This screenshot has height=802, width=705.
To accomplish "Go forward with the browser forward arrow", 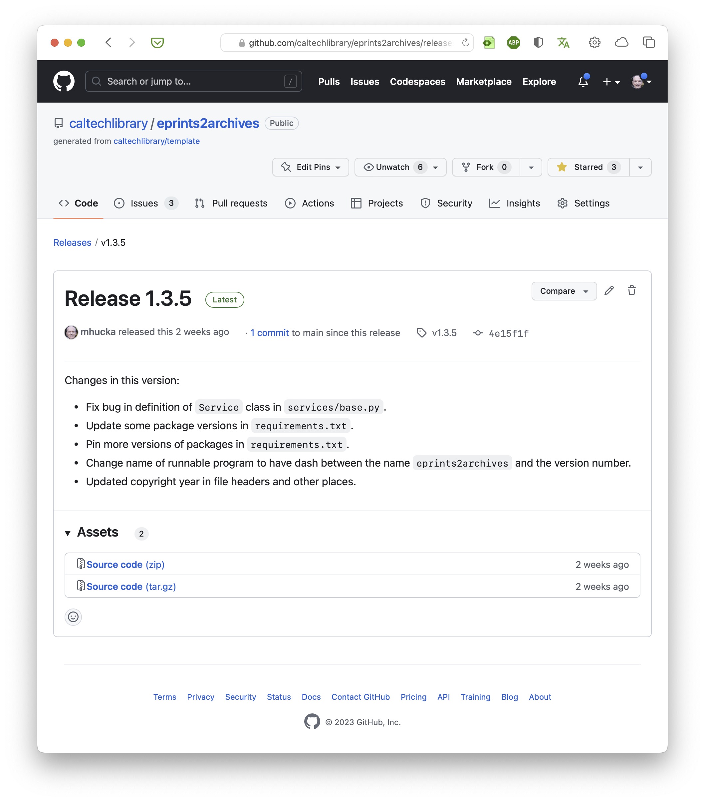I will coord(132,42).
